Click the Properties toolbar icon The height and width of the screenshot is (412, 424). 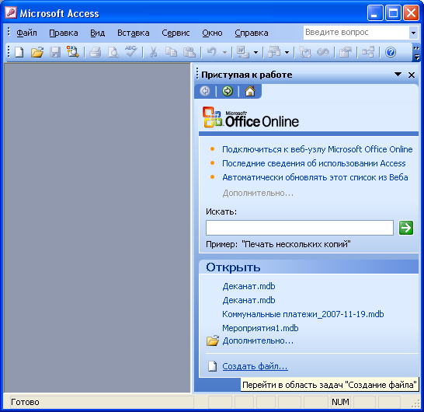pyautogui.click(x=346, y=52)
